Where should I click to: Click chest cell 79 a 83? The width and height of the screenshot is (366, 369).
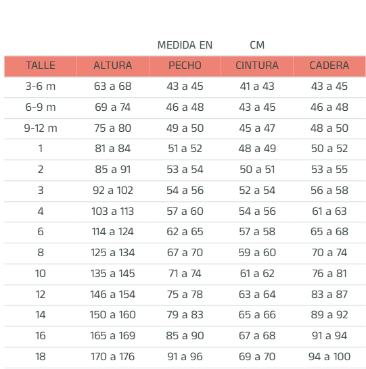coord(185,315)
